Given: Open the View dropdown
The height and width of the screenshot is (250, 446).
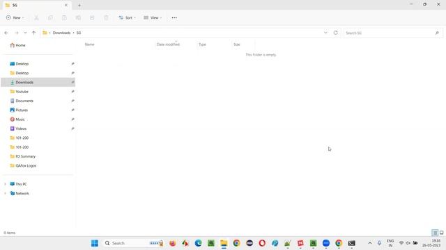Looking at the screenshot, I should tap(153, 17).
